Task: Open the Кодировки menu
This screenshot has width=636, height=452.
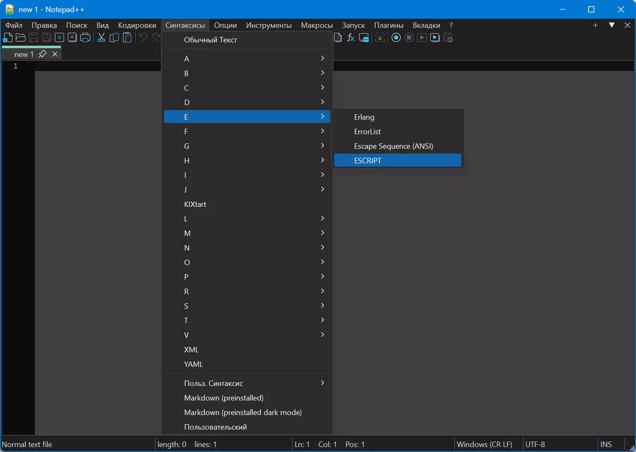Action: click(x=137, y=25)
